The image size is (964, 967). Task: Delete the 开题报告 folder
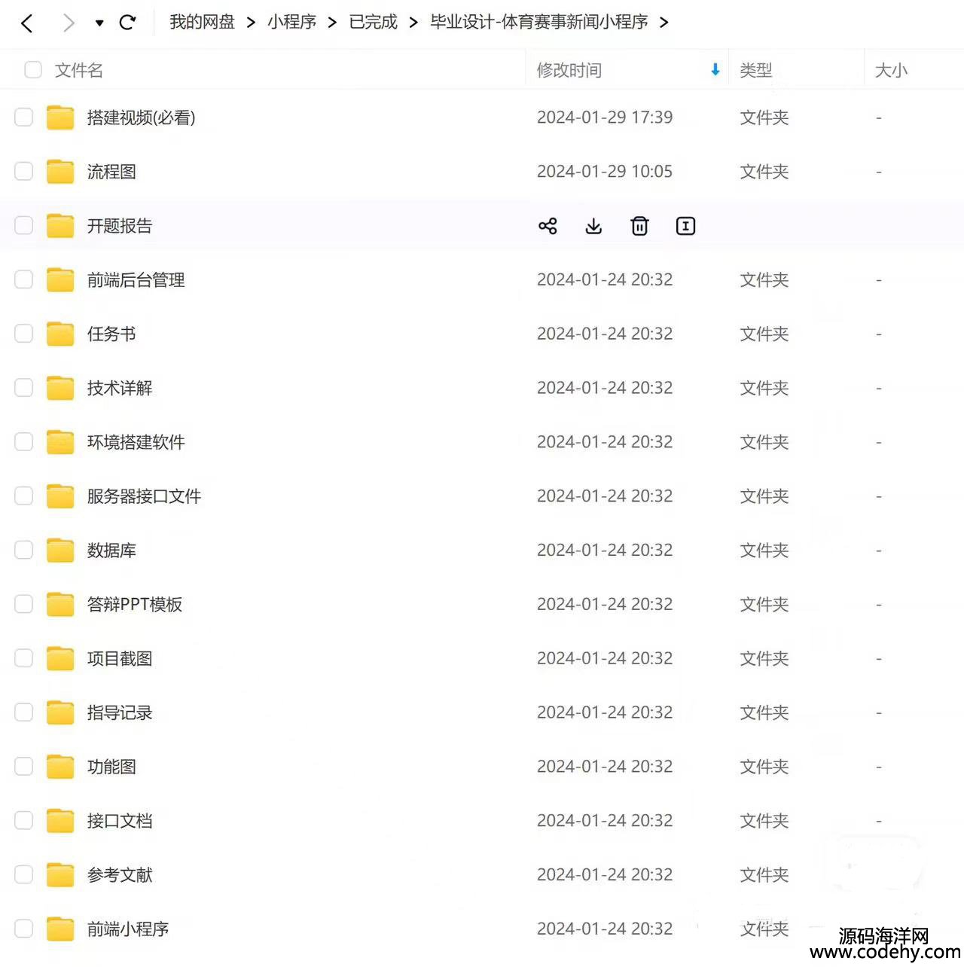639,226
